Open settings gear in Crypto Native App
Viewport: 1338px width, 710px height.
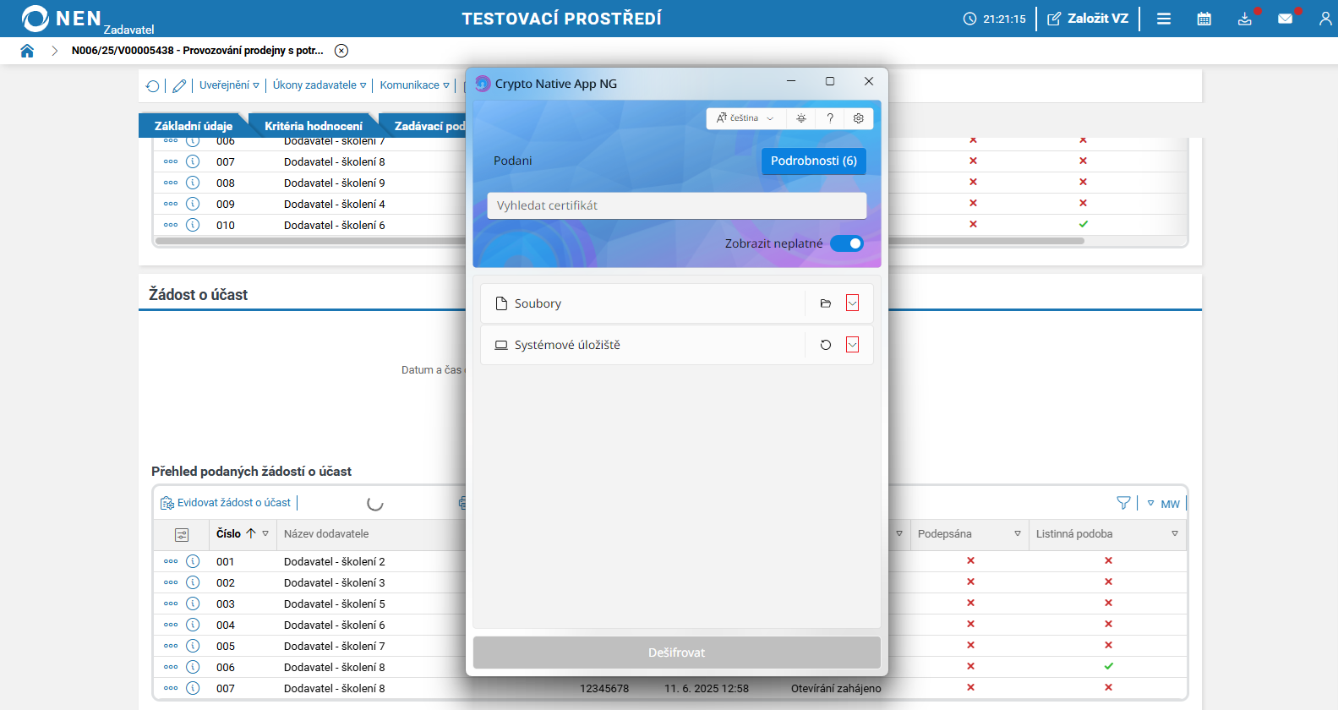[859, 118]
